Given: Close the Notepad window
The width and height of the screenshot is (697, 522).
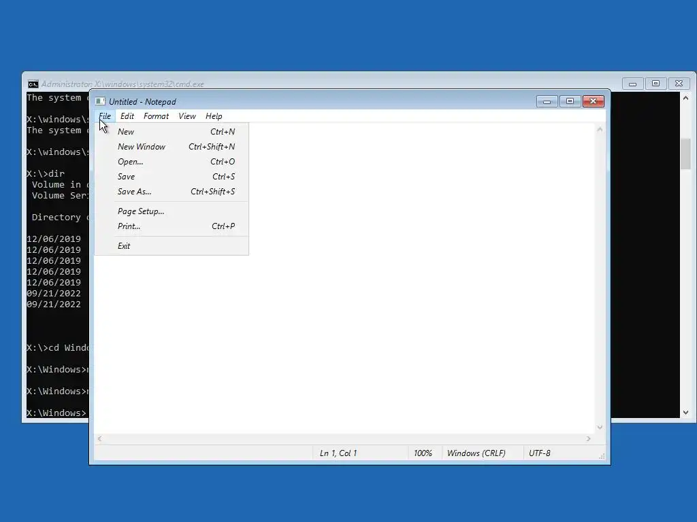Looking at the screenshot, I should click(593, 102).
